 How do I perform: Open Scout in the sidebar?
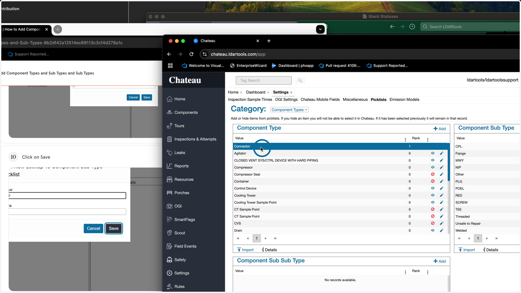click(176, 233)
